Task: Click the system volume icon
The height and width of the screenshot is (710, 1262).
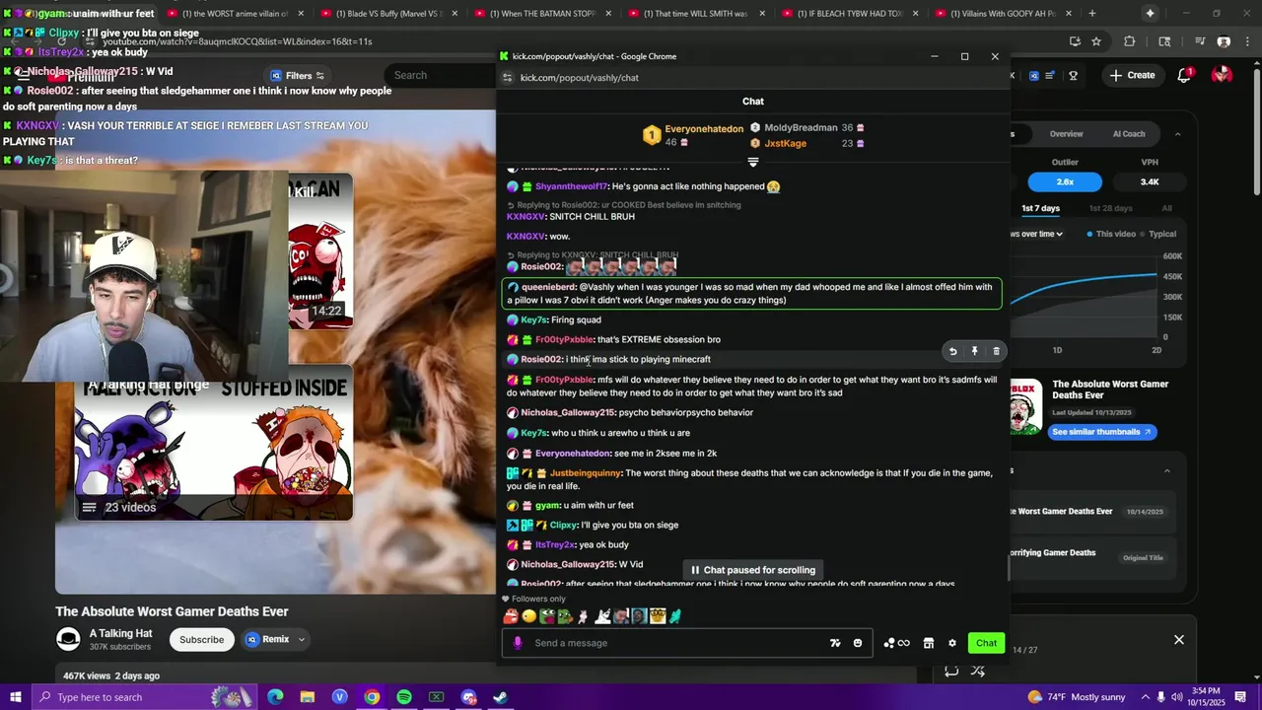Action: tap(1177, 697)
